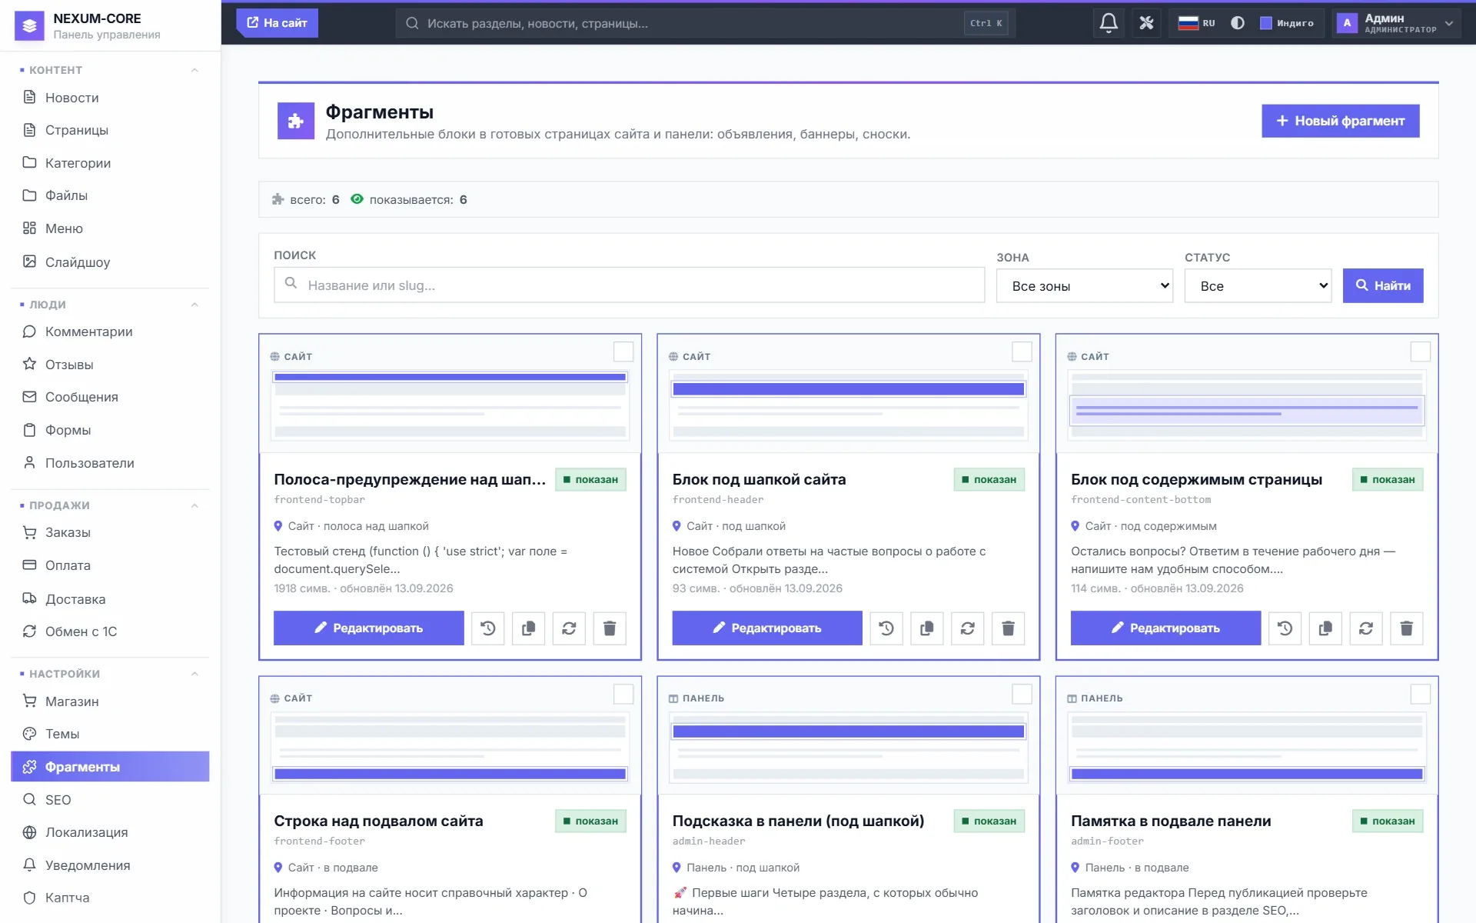This screenshot has height=923, width=1476.
Task: Open history of Блок под шапкой сайта
Action: pyautogui.click(x=886, y=628)
